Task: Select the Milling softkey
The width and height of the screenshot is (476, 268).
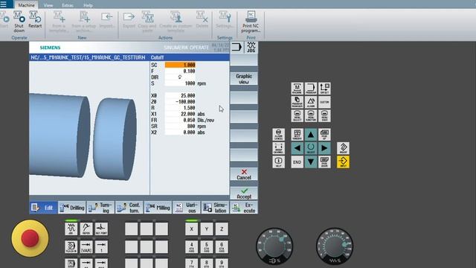Action: tap(158, 208)
